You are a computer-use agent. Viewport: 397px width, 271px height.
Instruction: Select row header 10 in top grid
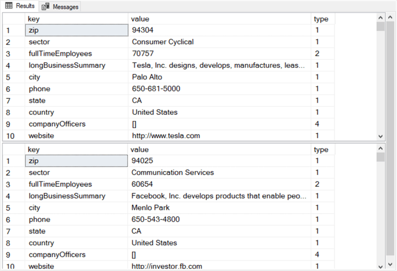coord(14,135)
